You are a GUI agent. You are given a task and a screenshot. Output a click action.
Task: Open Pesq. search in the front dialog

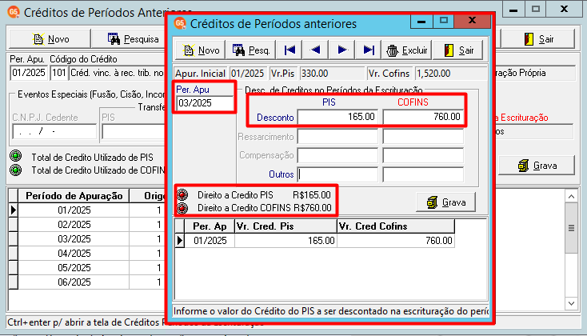coord(251,50)
